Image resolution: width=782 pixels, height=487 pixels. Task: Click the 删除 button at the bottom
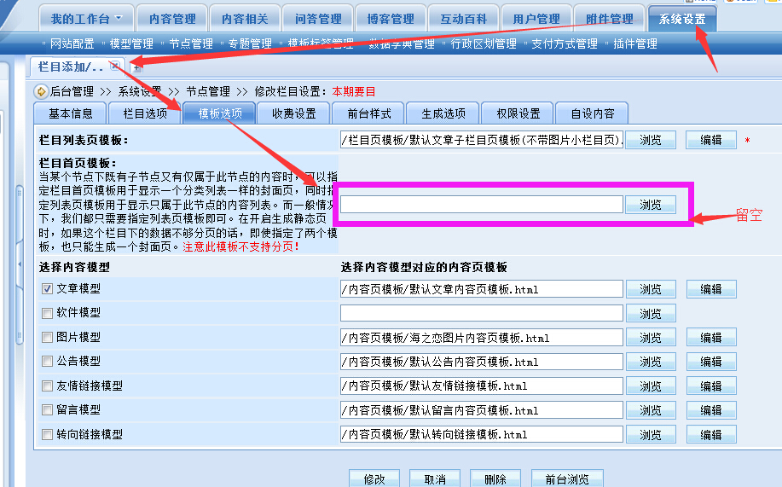click(x=495, y=479)
